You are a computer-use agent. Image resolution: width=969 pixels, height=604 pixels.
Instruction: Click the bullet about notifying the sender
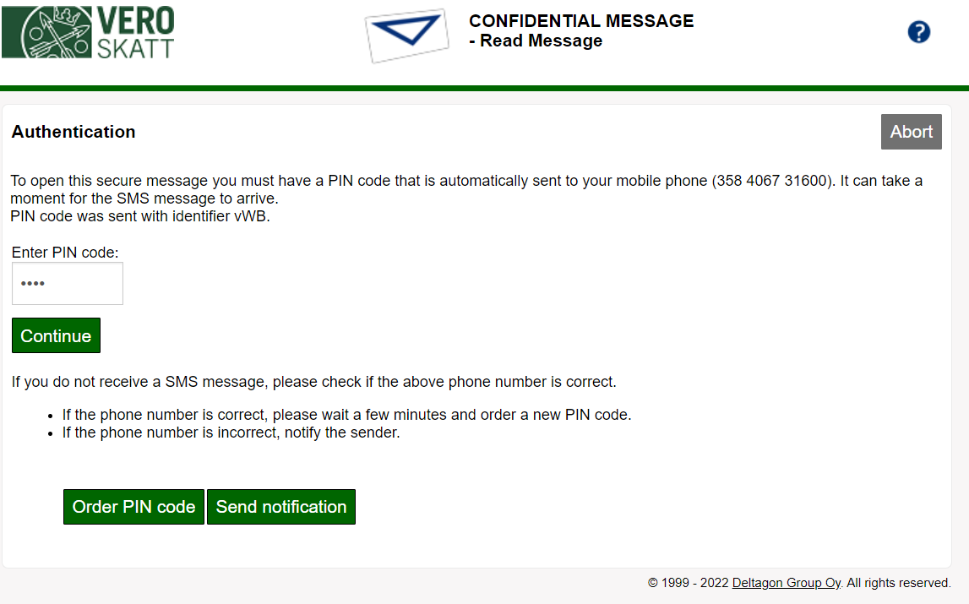coord(231,433)
